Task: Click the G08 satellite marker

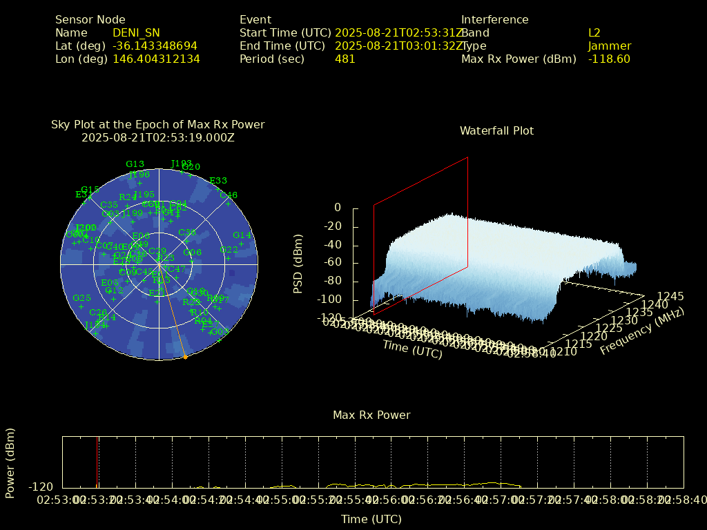Action: [x=193, y=253]
